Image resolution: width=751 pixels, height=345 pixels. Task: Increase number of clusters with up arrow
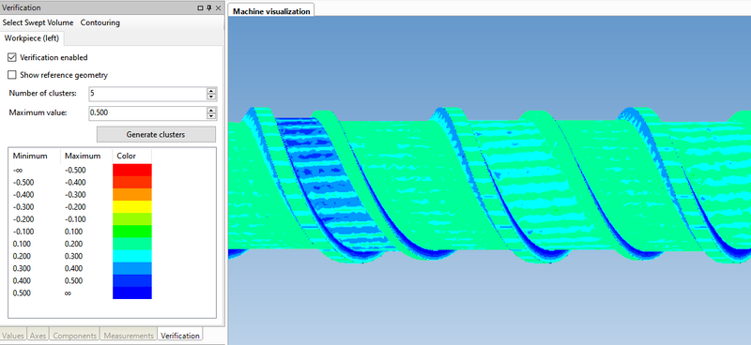coord(211,91)
